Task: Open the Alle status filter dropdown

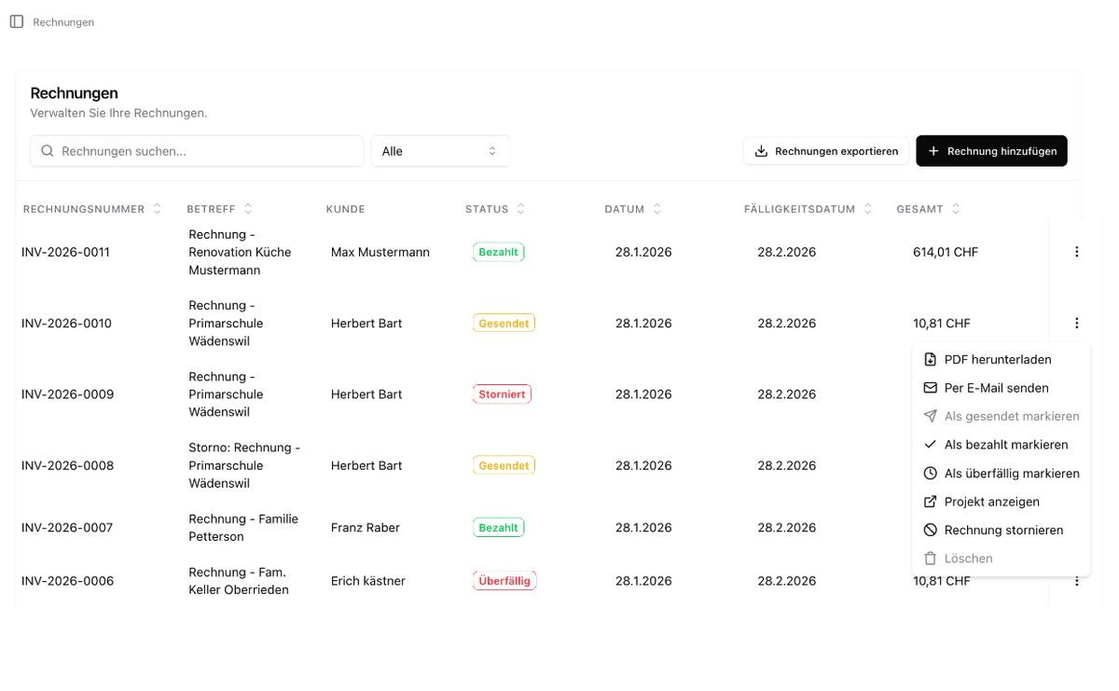Action: (x=440, y=151)
